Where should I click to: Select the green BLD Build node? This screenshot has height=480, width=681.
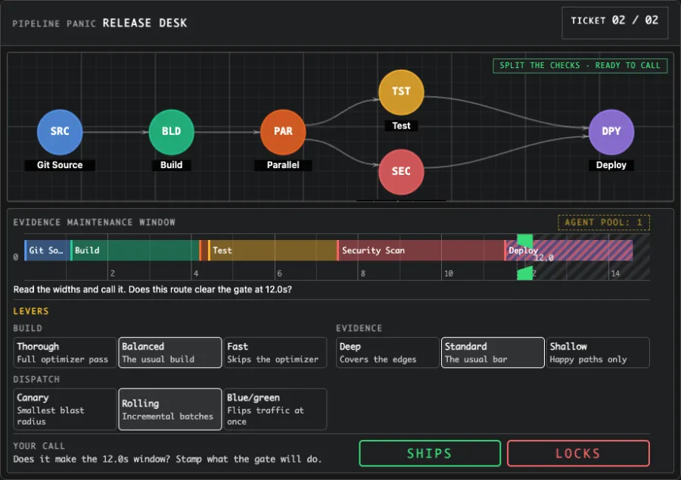(171, 132)
